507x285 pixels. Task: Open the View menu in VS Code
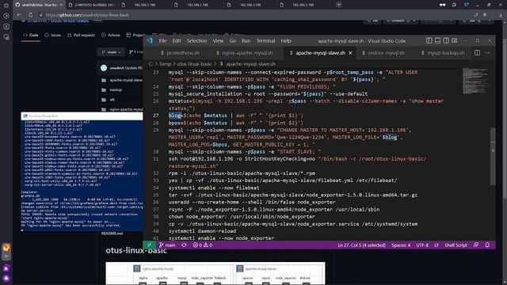tap(218, 41)
